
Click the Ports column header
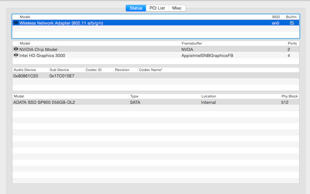click(x=292, y=43)
